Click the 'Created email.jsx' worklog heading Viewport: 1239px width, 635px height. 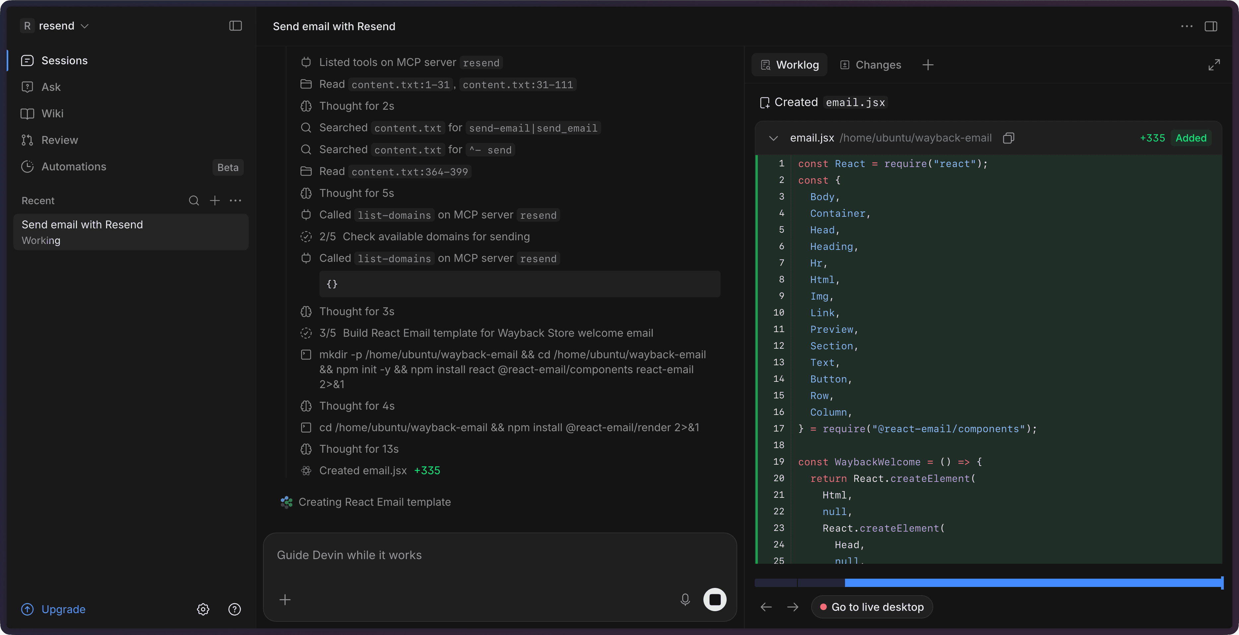(x=823, y=102)
